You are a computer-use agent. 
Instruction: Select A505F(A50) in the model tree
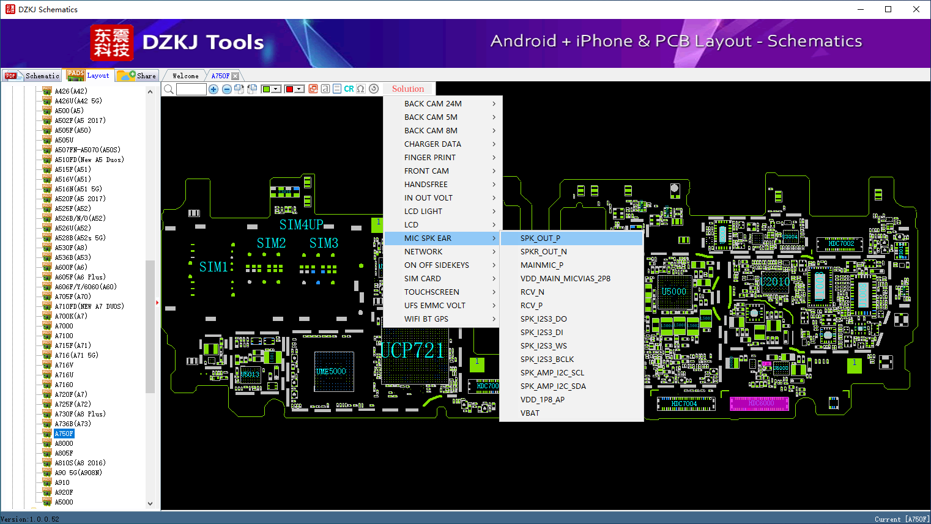[73, 130]
